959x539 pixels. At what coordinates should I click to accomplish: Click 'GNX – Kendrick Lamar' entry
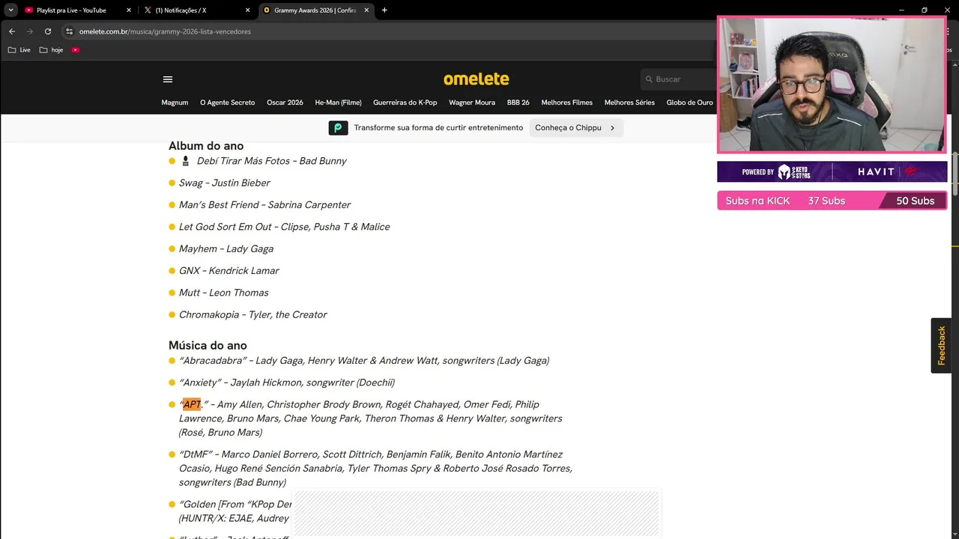[x=229, y=270]
